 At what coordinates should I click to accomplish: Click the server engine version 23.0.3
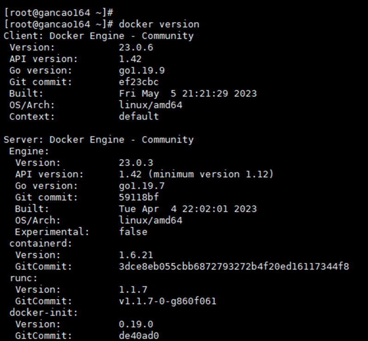pyautogui.click(x=136, y=162)
